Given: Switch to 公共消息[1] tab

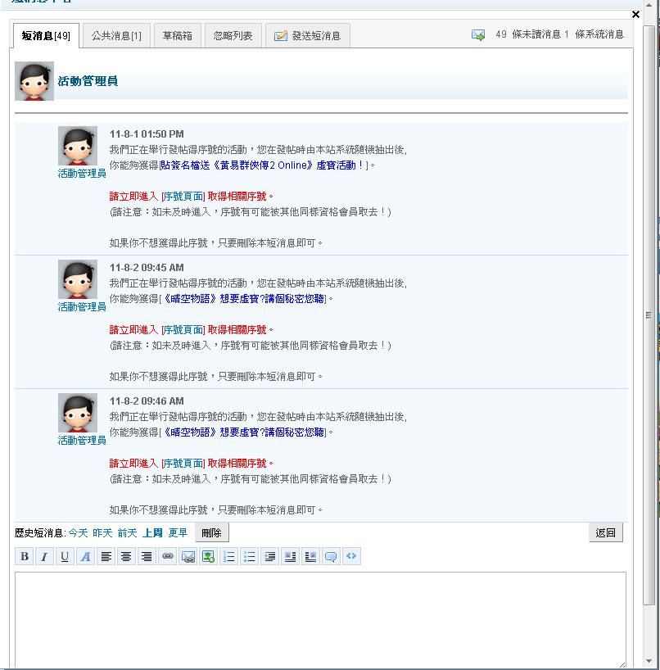Looking at the screenshot, I should [116, 36].
